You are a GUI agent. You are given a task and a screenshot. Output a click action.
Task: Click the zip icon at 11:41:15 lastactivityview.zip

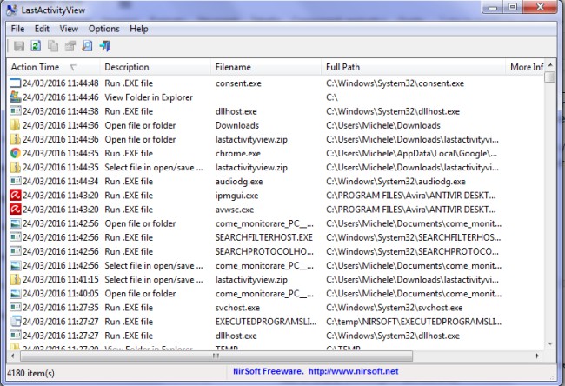[x=15, y=279]
